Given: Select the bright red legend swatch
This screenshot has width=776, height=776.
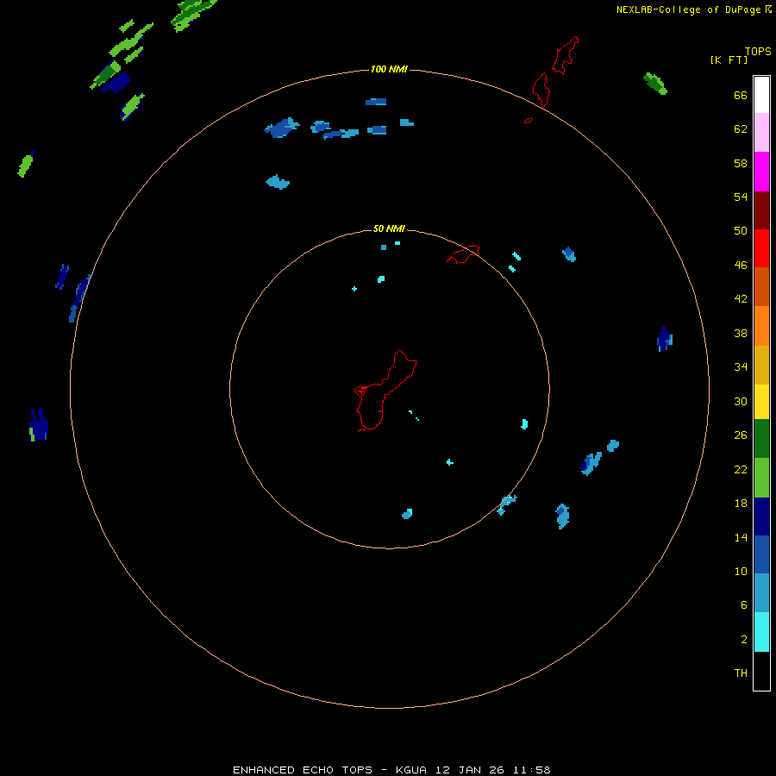Looking at the screenshot, I should tap(761, 248).
